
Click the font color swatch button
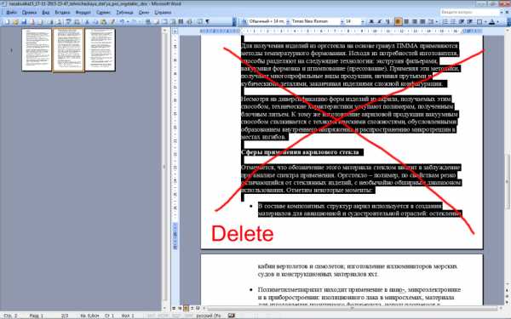point(492,21)
